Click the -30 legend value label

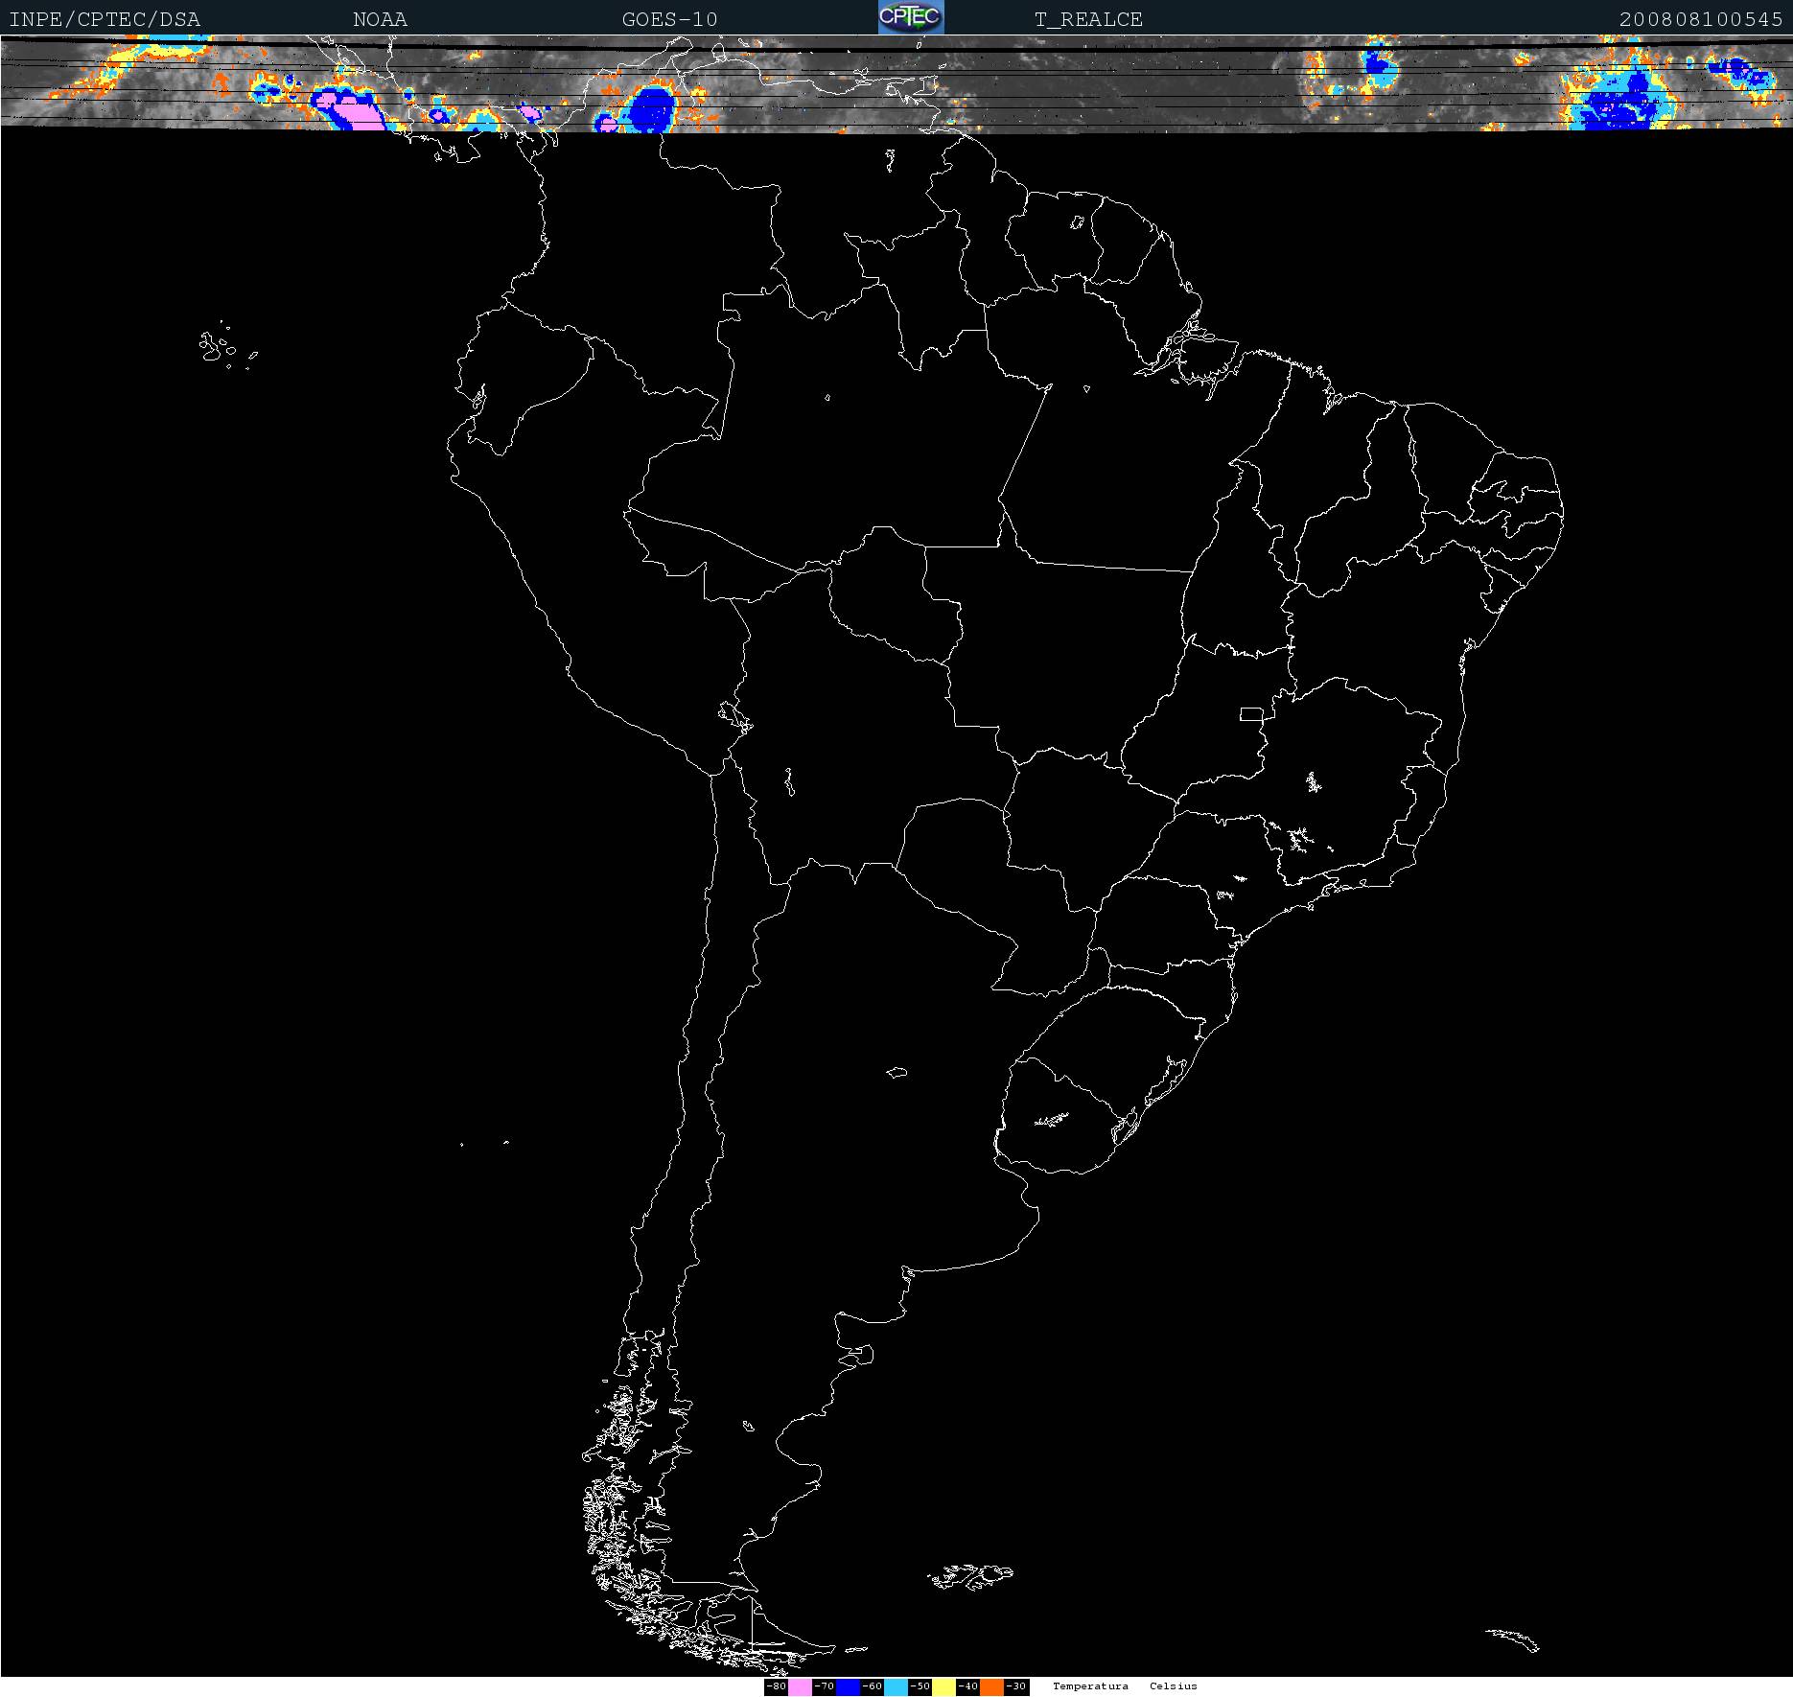(1016, 1686)
